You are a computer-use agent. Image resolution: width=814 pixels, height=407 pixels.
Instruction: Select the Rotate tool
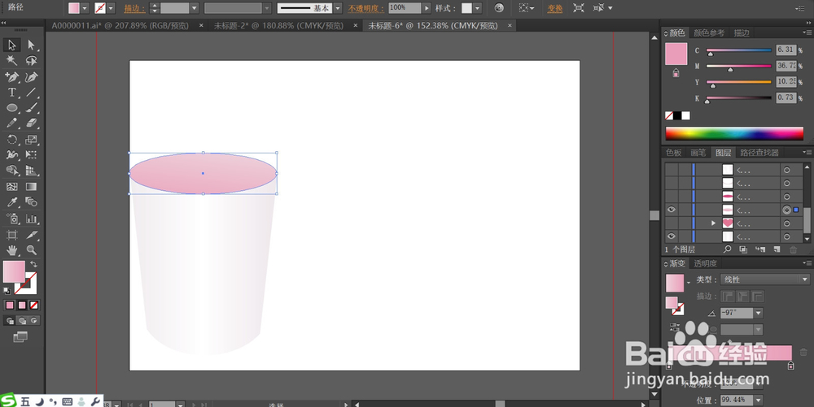(x=12, y=139)
